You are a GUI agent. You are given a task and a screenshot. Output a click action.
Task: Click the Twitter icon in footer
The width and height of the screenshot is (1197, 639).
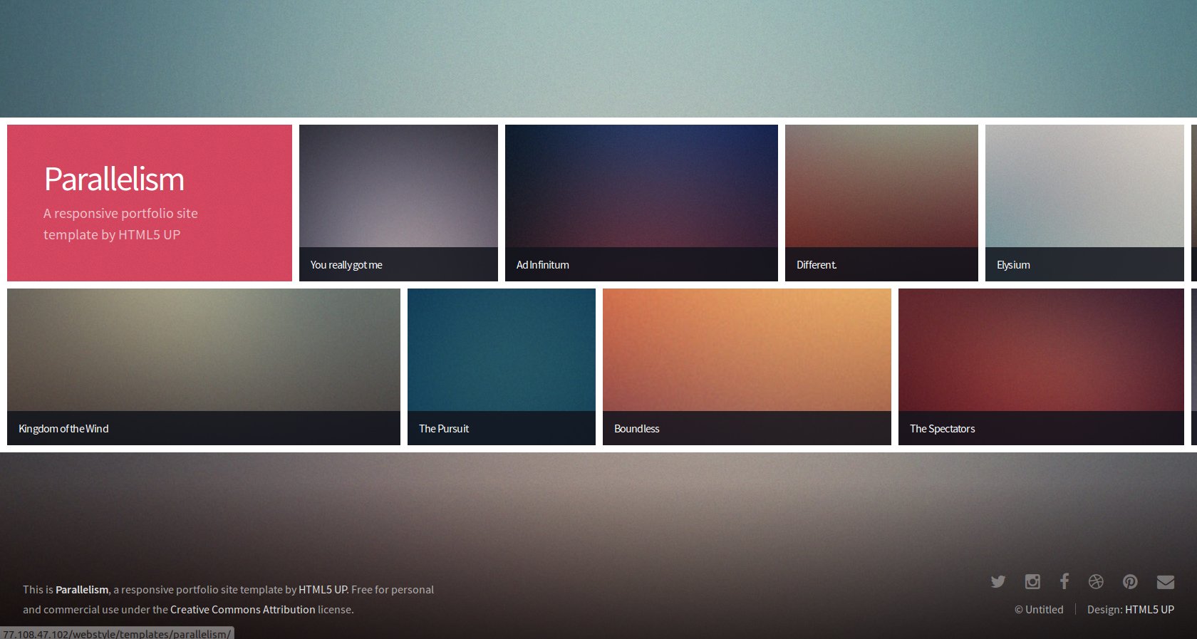[997, 582]
